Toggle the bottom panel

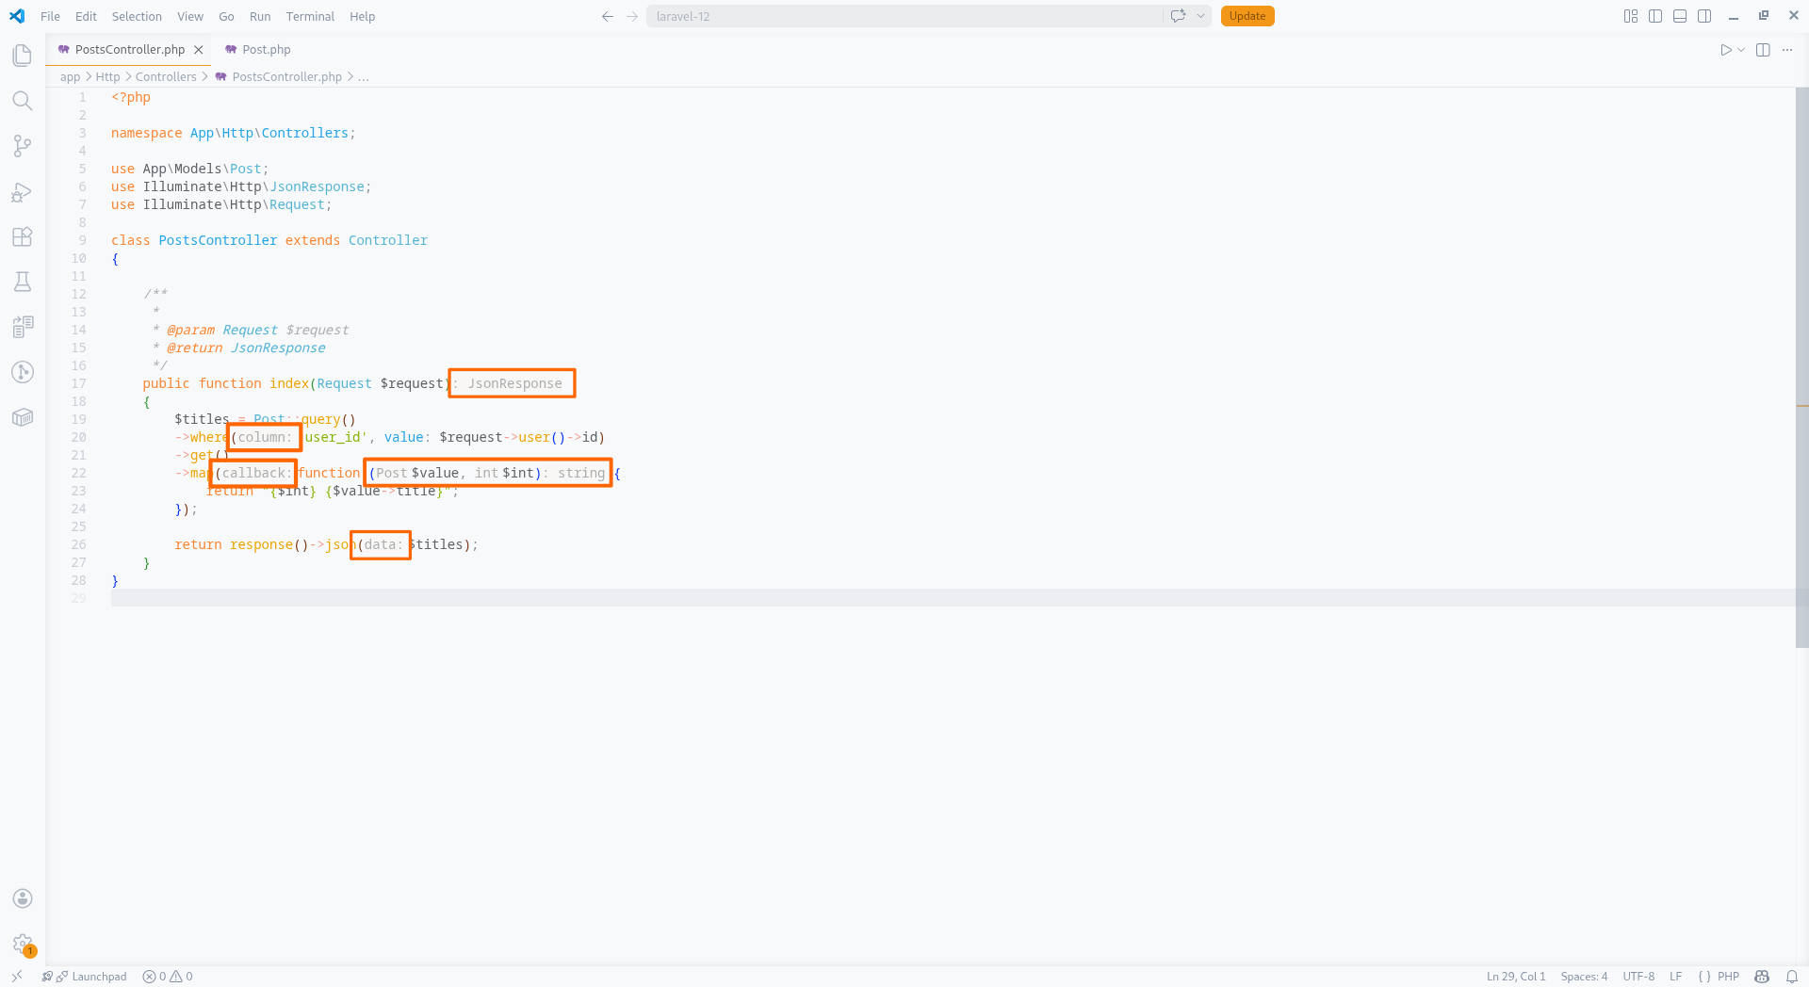(1680, 16)
